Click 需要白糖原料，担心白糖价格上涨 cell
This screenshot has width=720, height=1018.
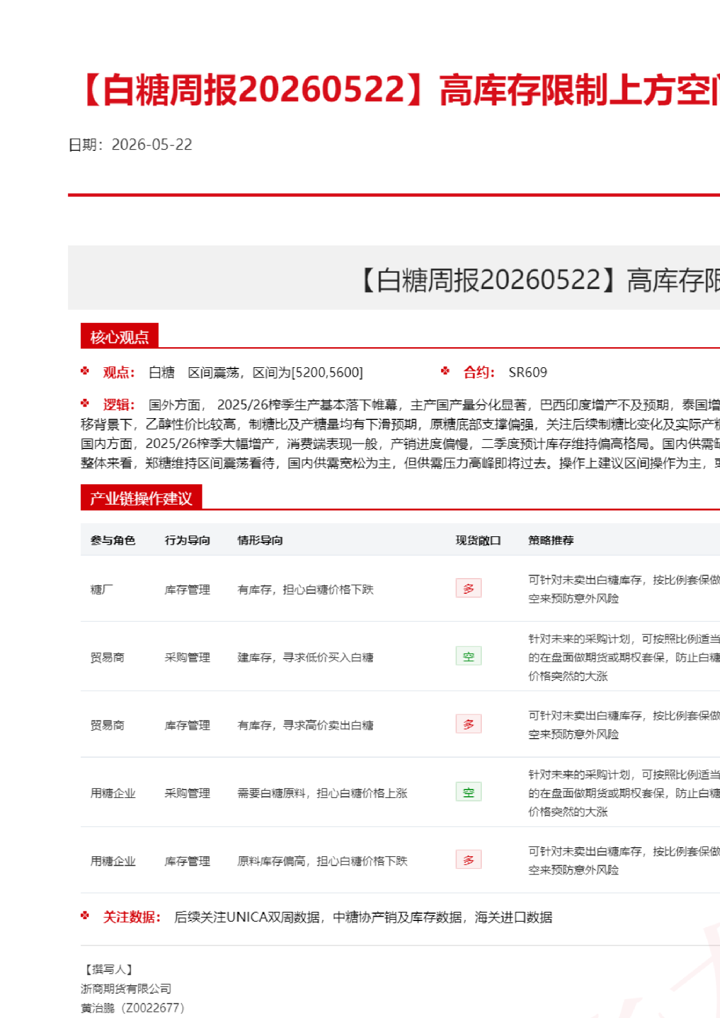point(322,793)
